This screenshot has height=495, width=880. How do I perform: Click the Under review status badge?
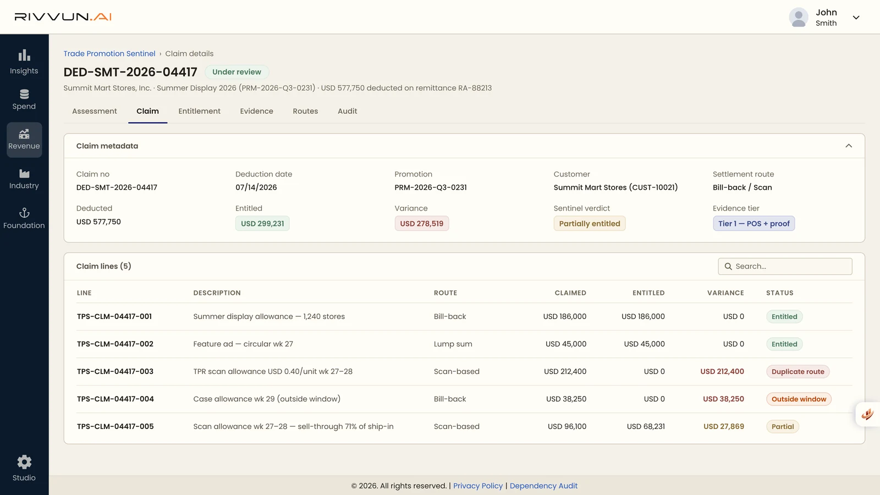(x=237, y=72)
